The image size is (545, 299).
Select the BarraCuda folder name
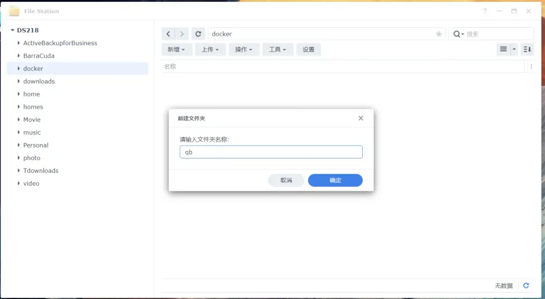click(x=39, y=56)
